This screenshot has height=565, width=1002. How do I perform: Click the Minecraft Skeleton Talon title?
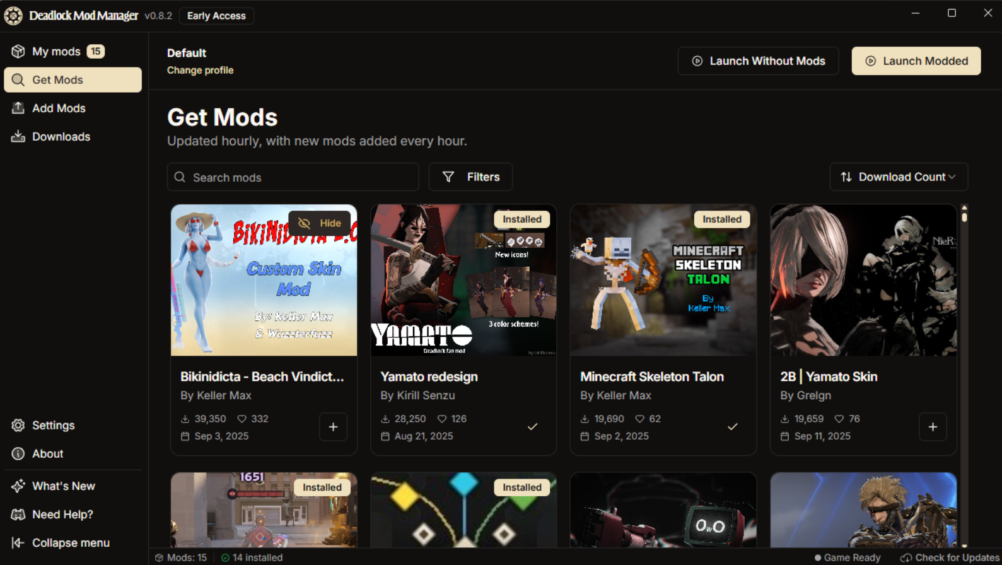click(652, 376)
